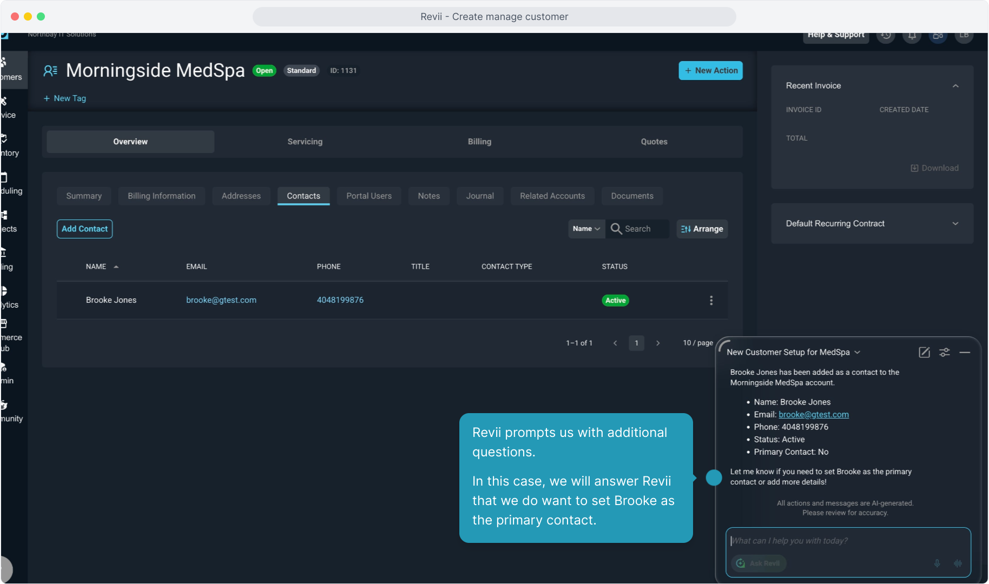The width and height of the screenshot is (989, 584).
Task: Open brooke@gtest.com email link in table
Action: (x=221, y=300)
